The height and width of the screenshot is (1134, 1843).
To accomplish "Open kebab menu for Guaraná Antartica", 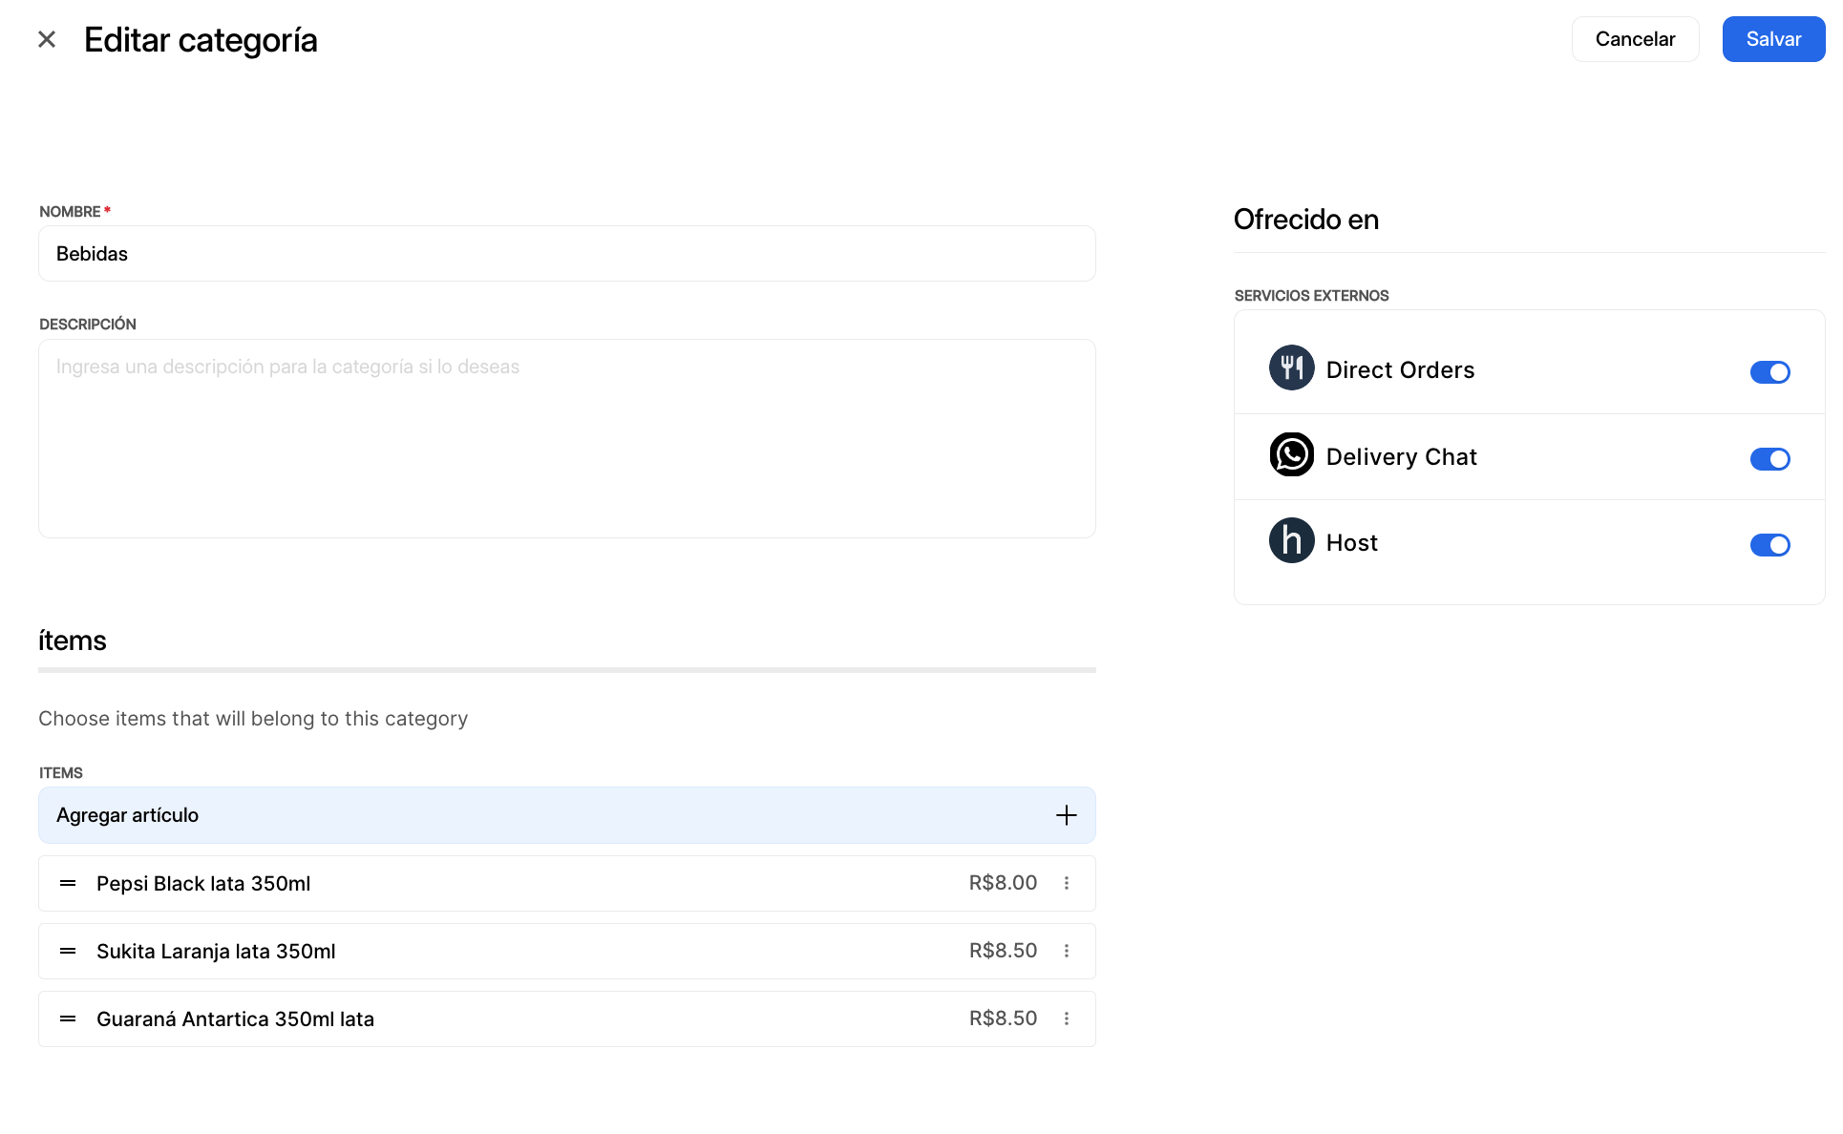I will pyautogui.click(x=1067, y=1018).
